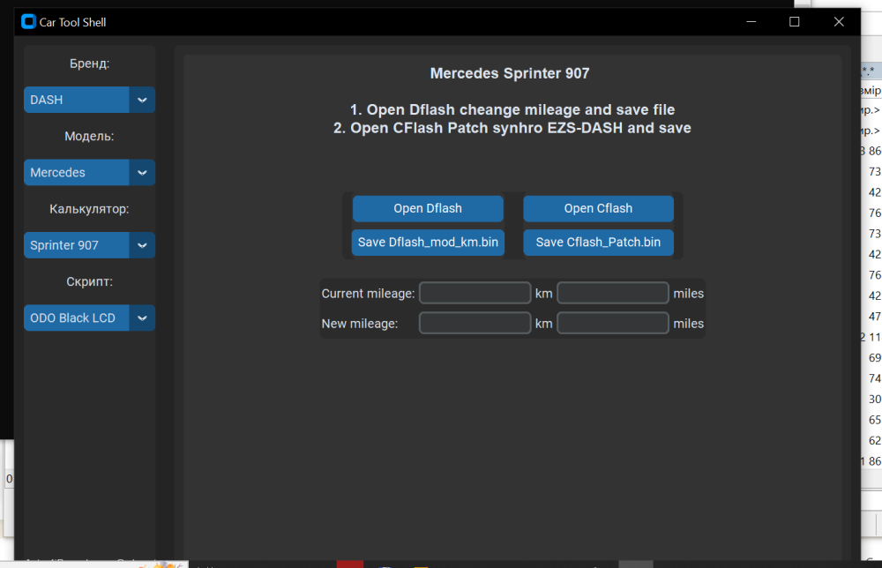Click the 'Current mileage:' label
The image size is (882, 568).
click(368, 294)
